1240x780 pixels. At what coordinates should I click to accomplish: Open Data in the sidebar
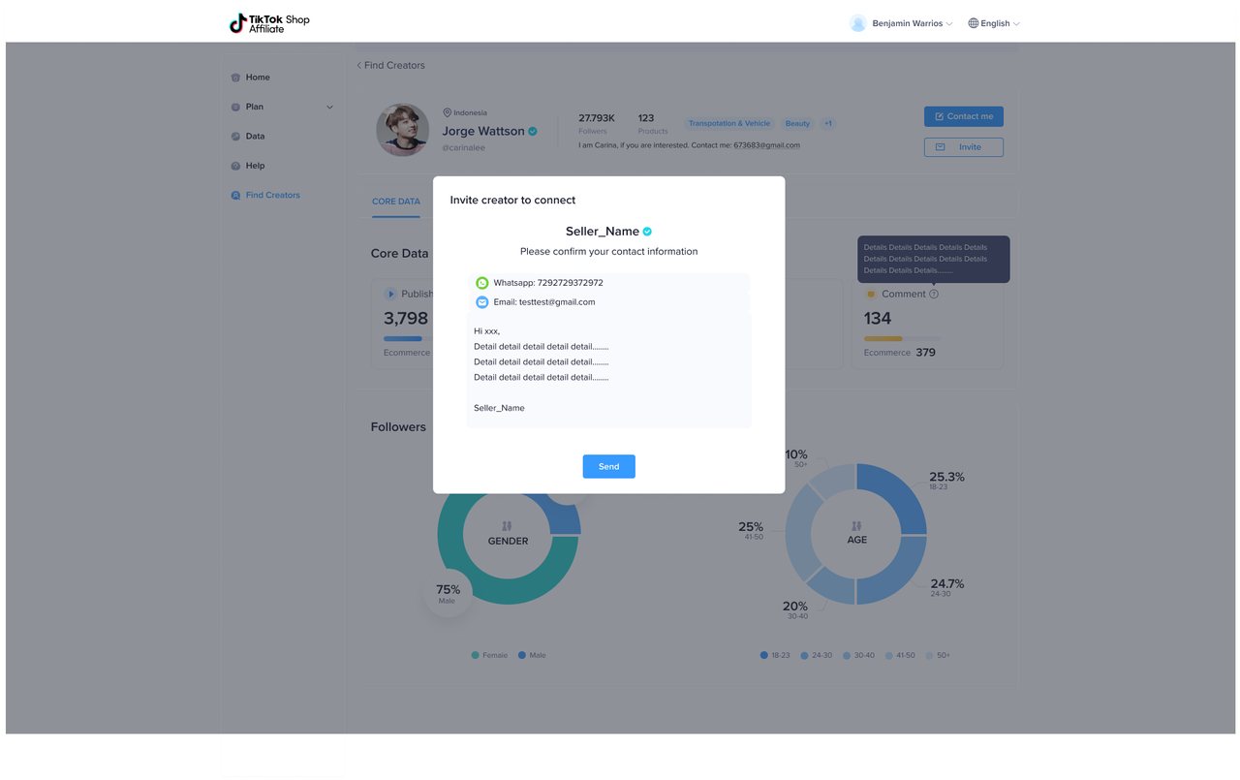coord(255,137)
